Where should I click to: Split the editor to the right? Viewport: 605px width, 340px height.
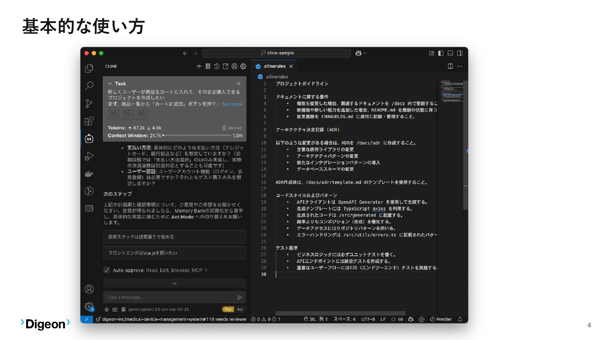[451, 66]
